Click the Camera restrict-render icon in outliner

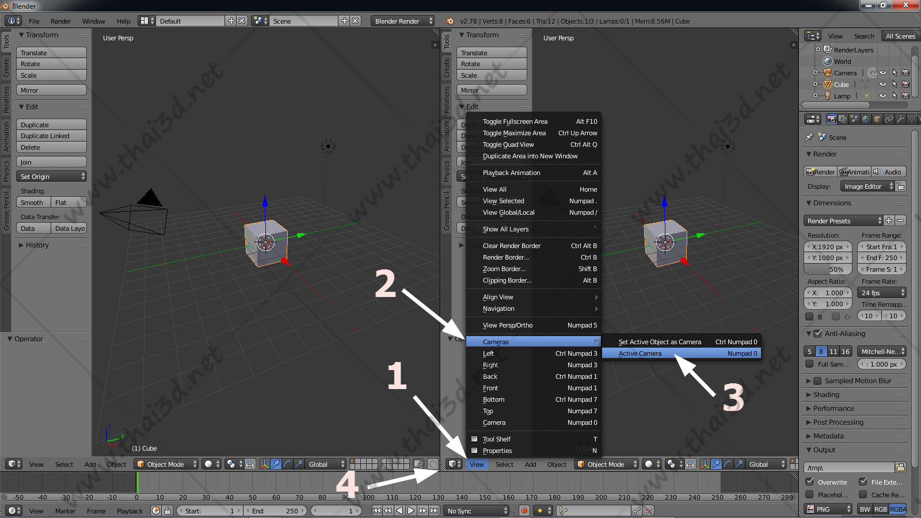[905, 73]
